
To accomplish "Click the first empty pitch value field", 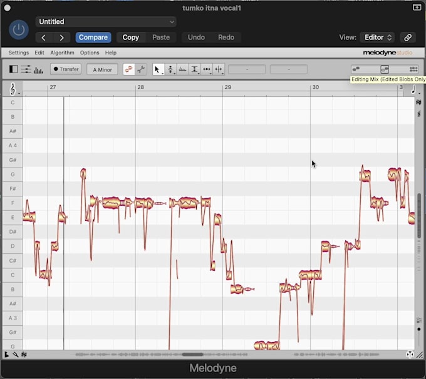I will [247, 69].
